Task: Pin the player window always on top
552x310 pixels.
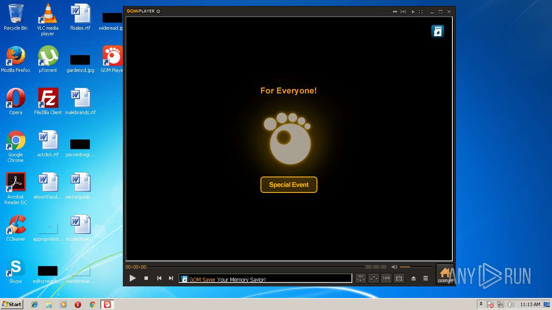Action: pos(412,12)
